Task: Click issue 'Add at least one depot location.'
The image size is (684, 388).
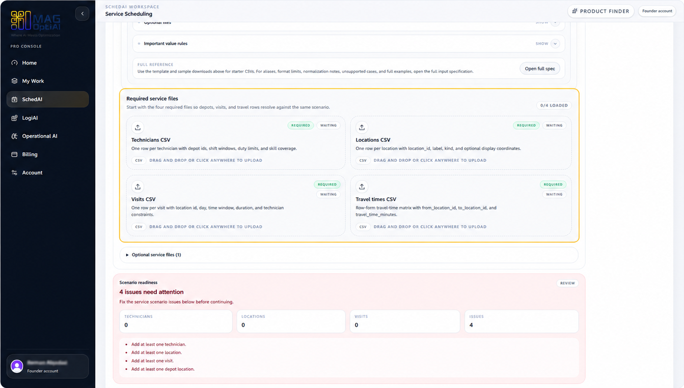Action: coord(163,369)
